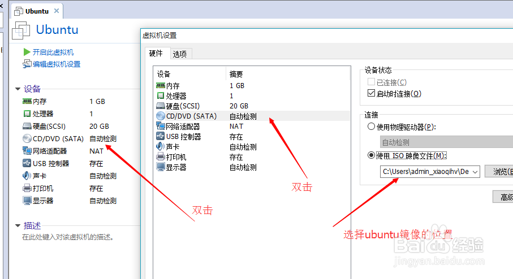Click the green power-on arrow icon
This screenshot has height=279, width=513.
27,52
